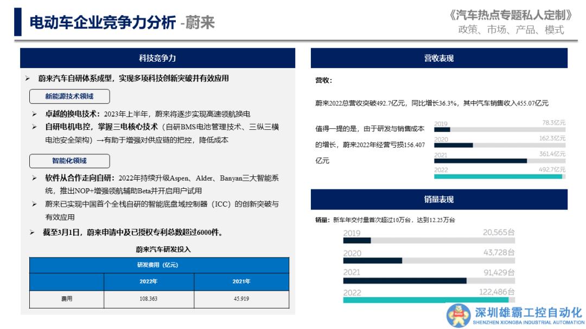Open the 销量表现 section header
The width and height of the screenshot is (586, 329).
click(x=438, y=200)
